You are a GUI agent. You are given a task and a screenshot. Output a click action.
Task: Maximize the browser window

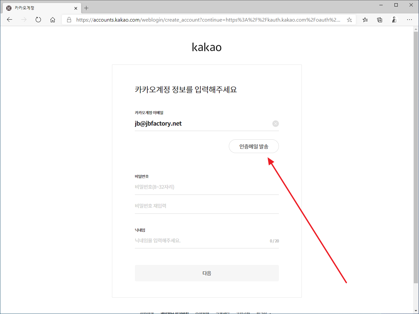pyautogui.click(x=396, y=5)
